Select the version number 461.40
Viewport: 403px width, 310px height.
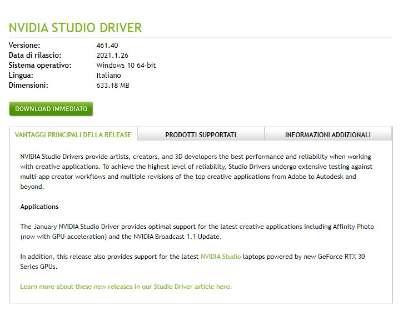click(107, 46)
